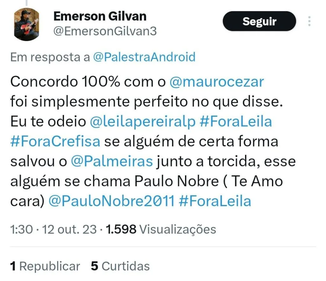Show the 5 Curtidas list
This screenshot has width=326, height=281.
click(120, 266)
